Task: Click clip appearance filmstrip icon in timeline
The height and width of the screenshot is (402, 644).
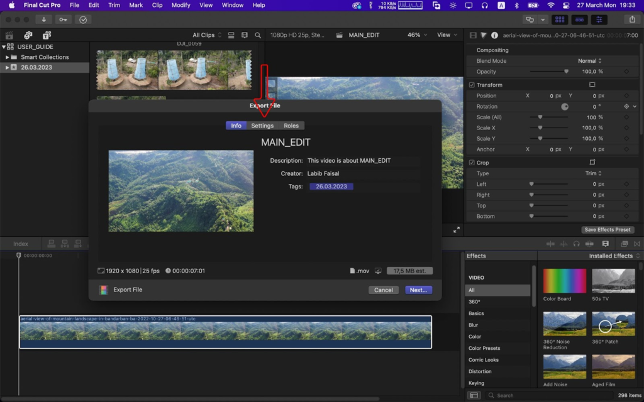Action: [x=606, y=244]
